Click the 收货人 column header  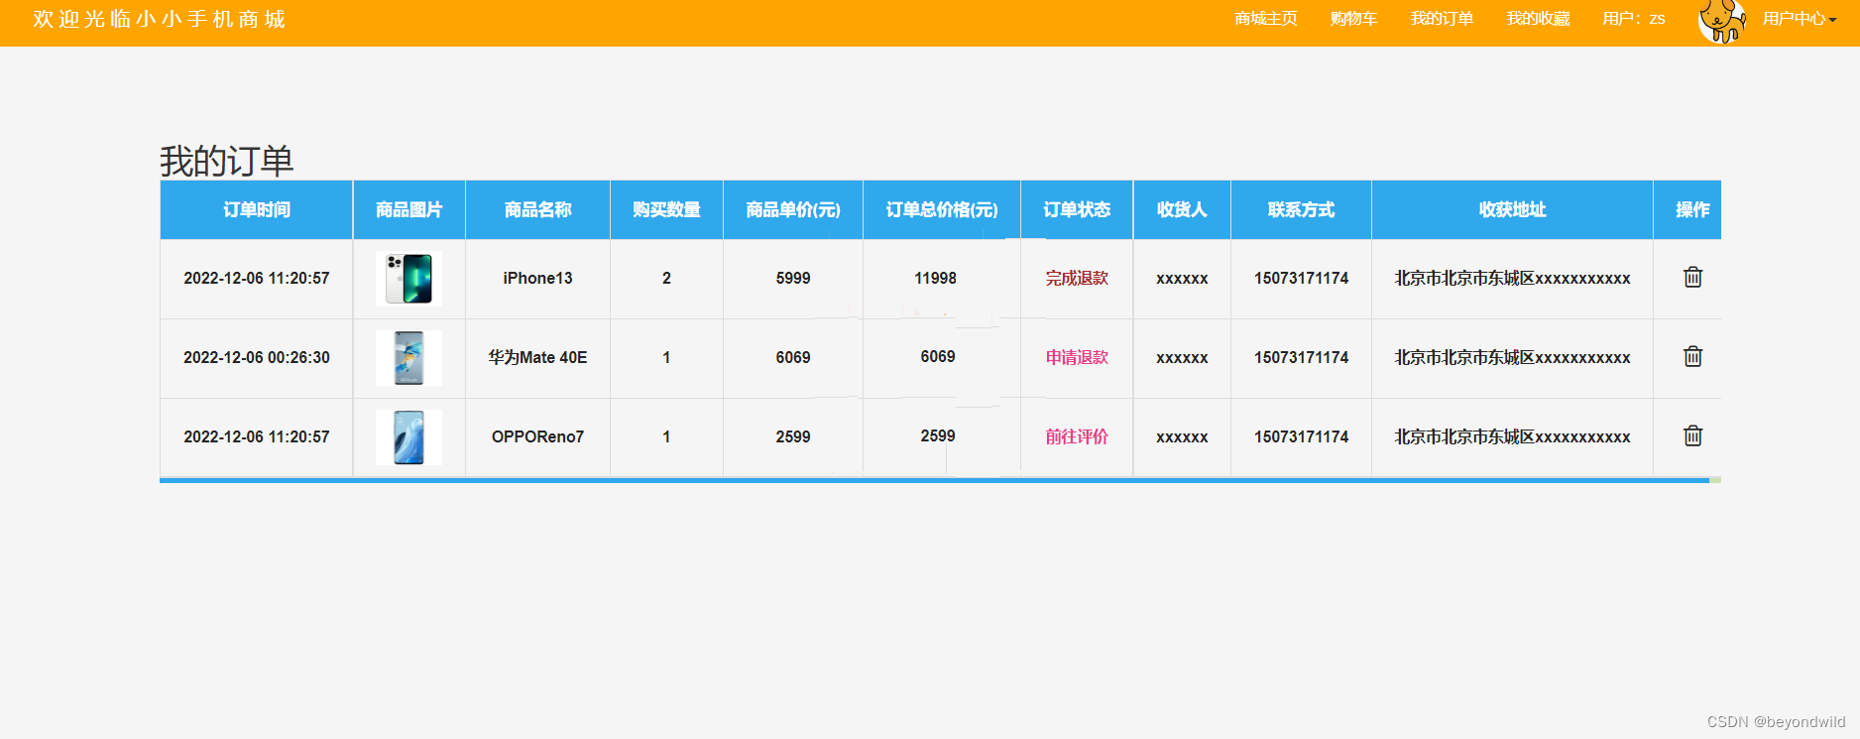(x=1182, y=210)
